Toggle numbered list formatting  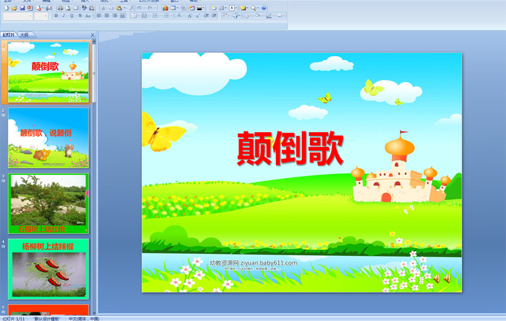point(155,15)
